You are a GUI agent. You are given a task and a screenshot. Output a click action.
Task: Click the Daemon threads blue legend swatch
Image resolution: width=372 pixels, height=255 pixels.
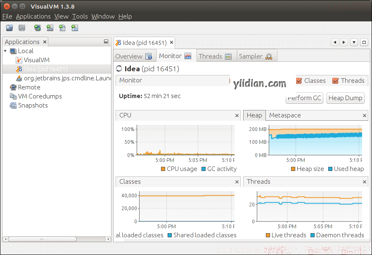pos(313,235)
